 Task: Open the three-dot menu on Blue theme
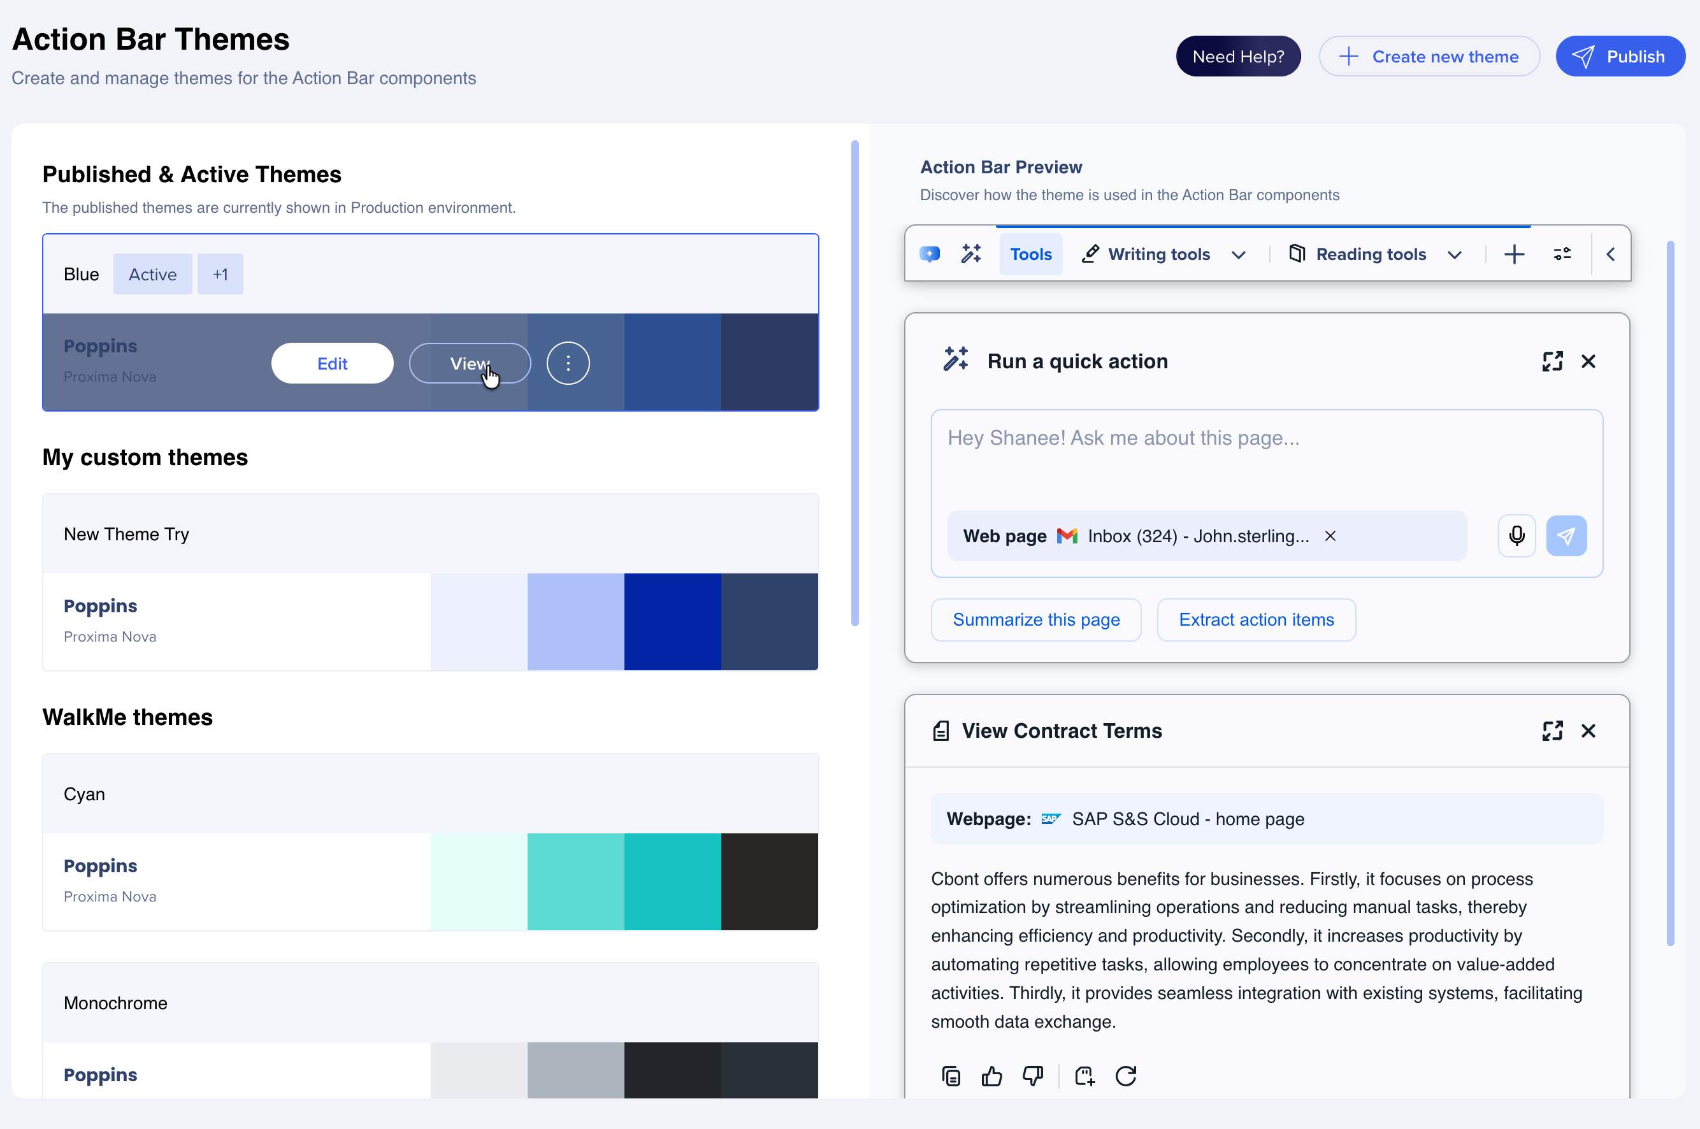567,363
